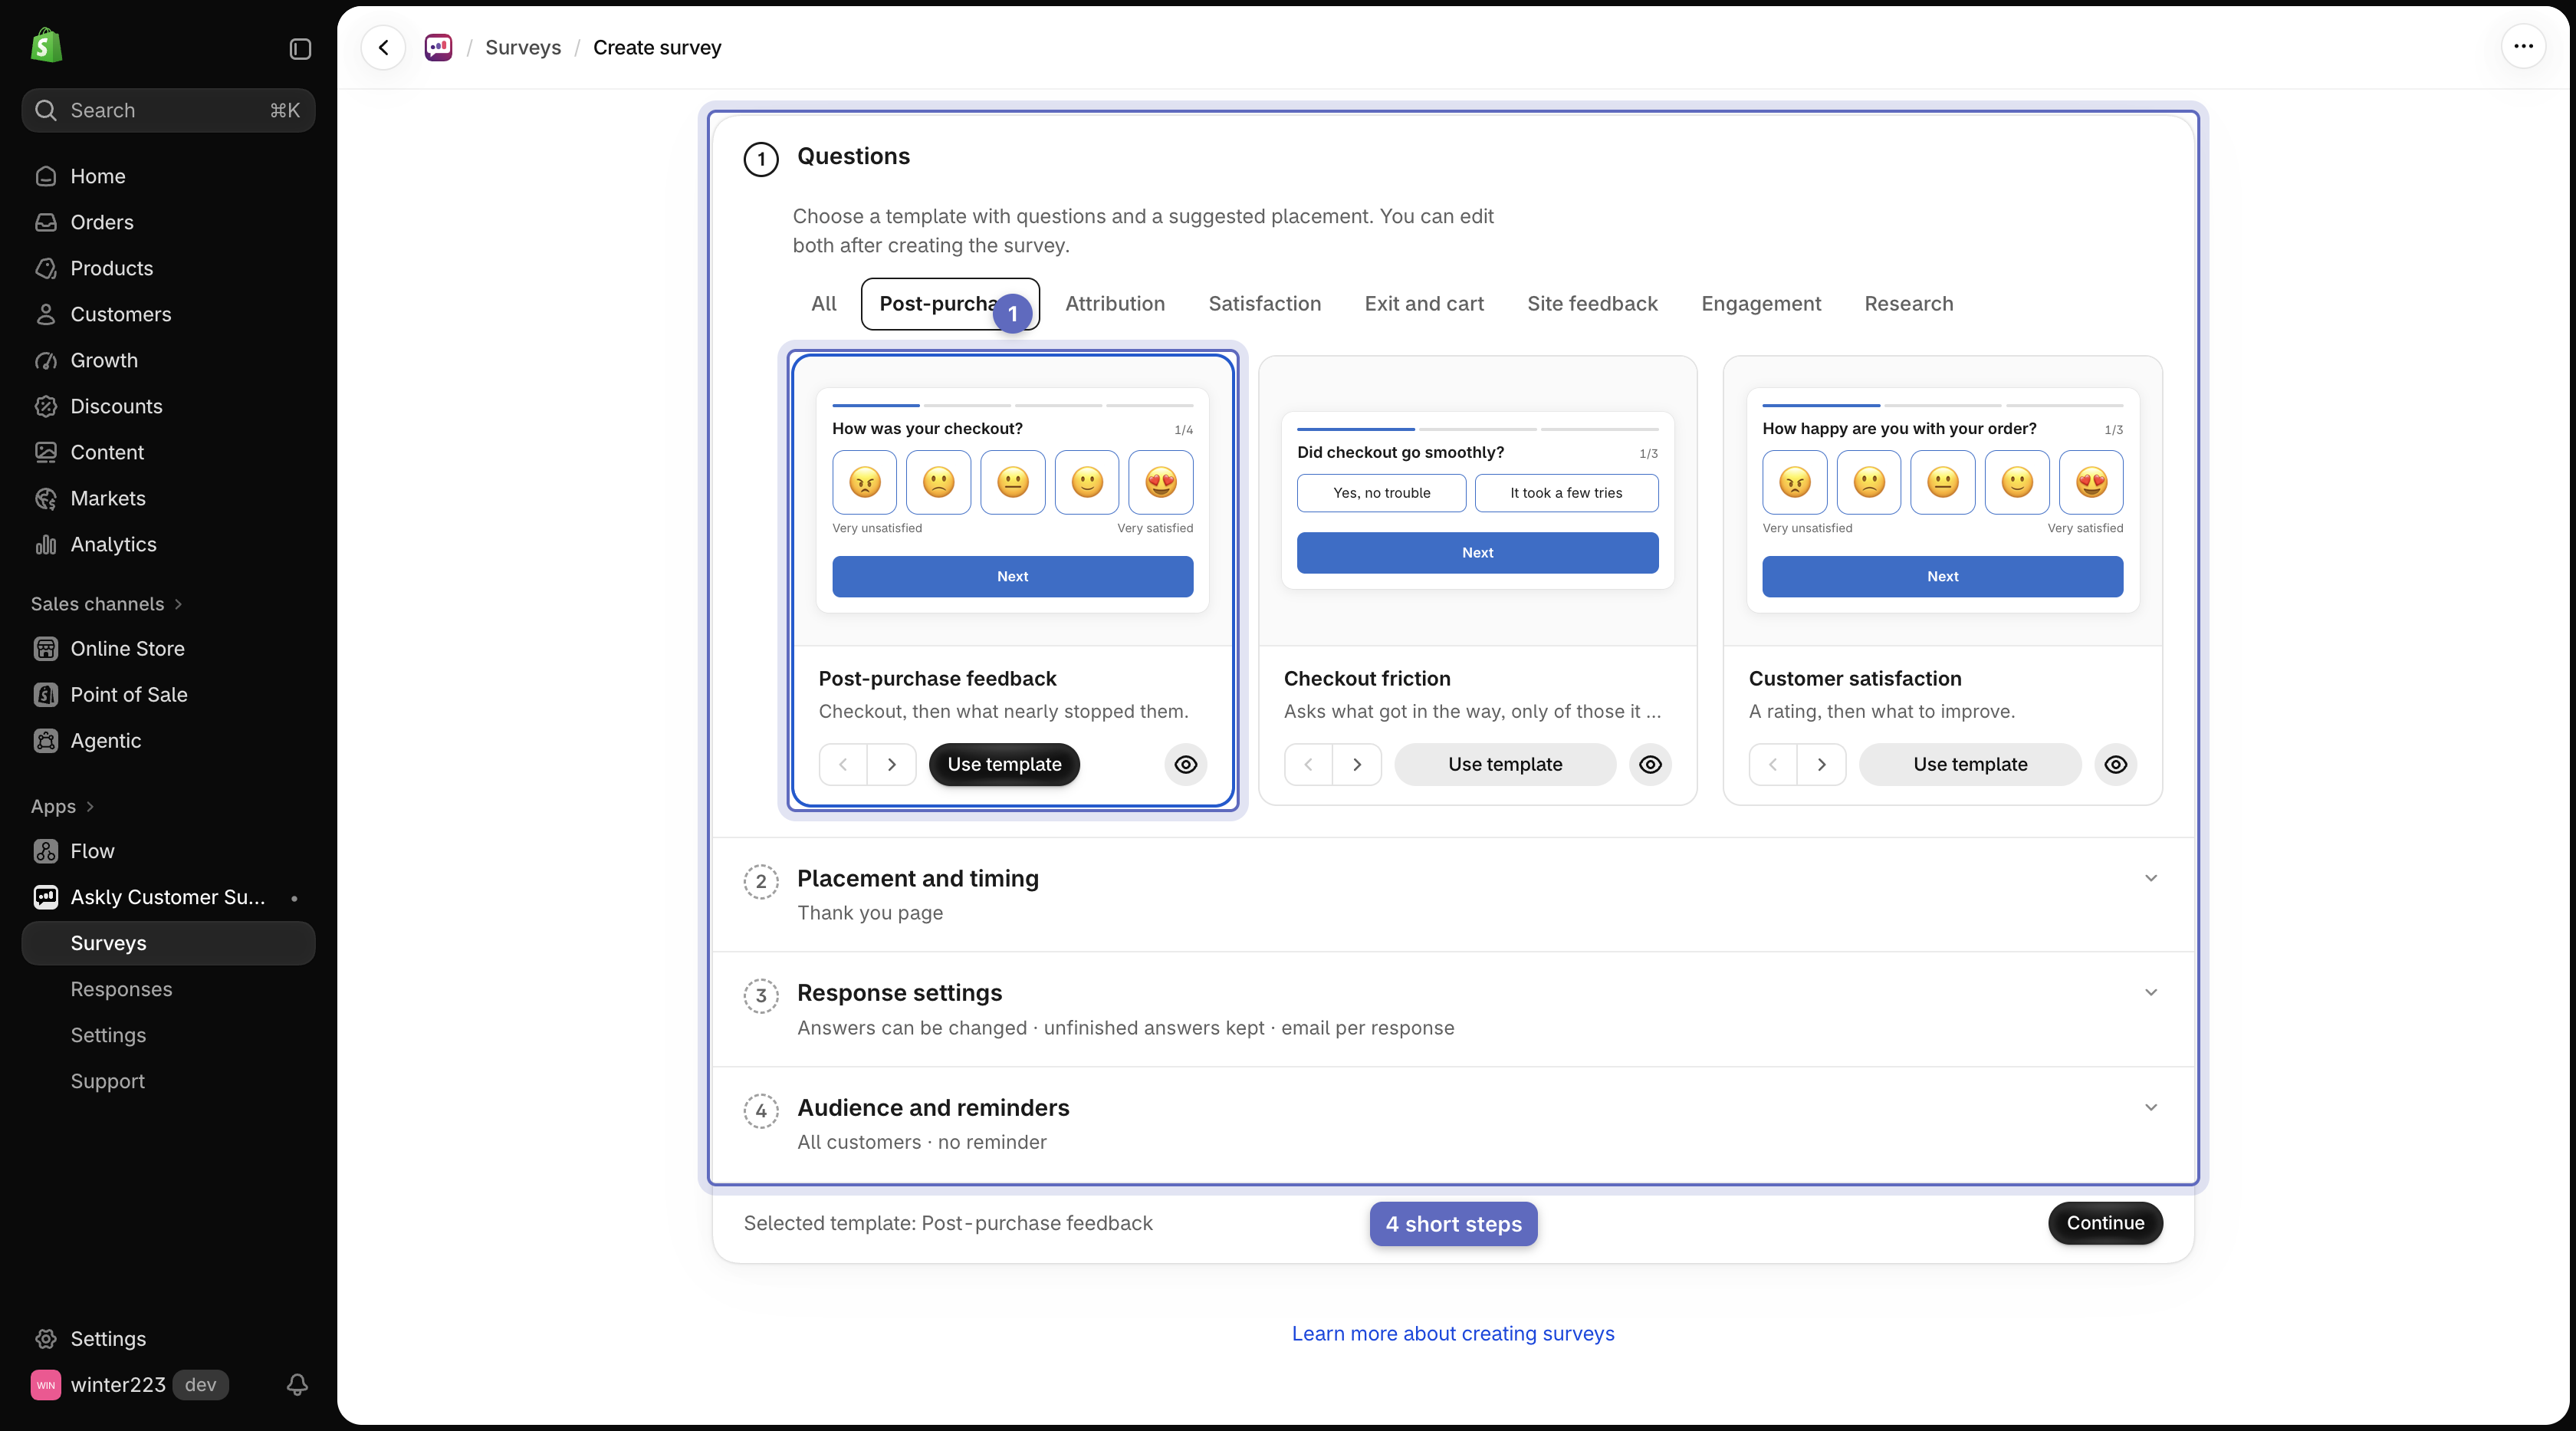Preview the Post-purchase feedback template
This screenshot has height=1431, width=2576.
[x=1185, y=764]
